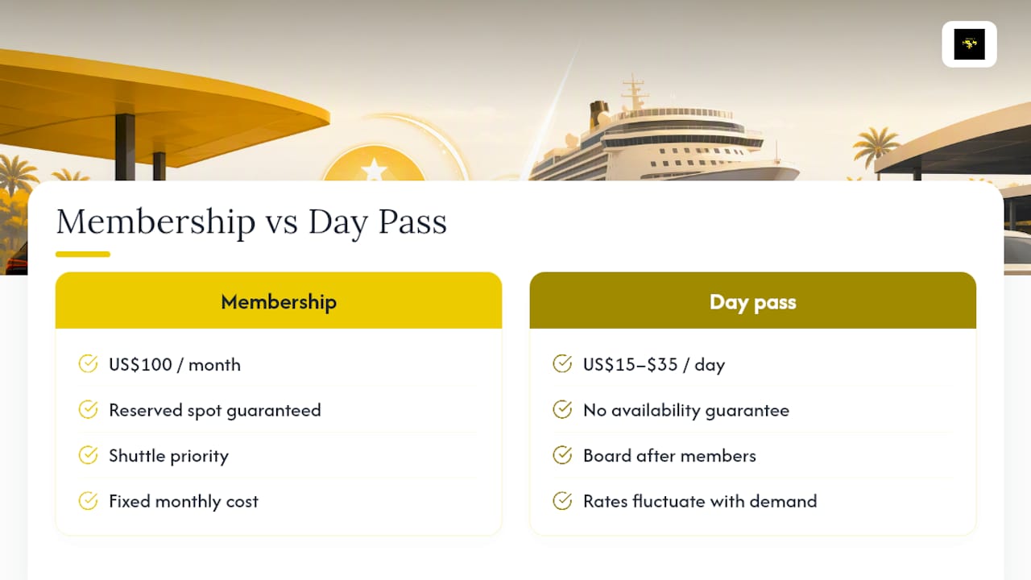Click the No availability guarantee text
This screenshot has height=580, width=1031.
coord(686,410)
